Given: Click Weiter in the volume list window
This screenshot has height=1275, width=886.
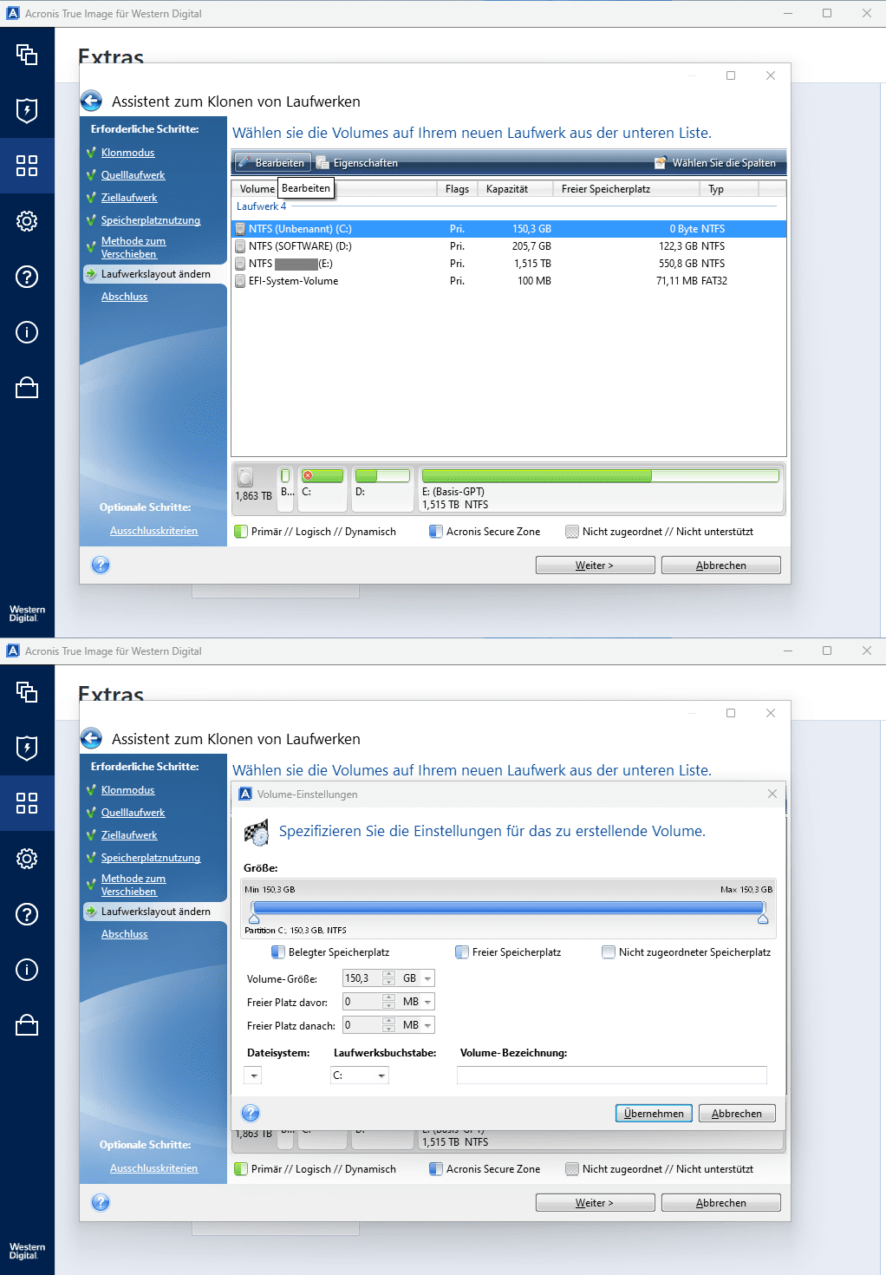Looking at the screenshot, I should pos(595,566).
